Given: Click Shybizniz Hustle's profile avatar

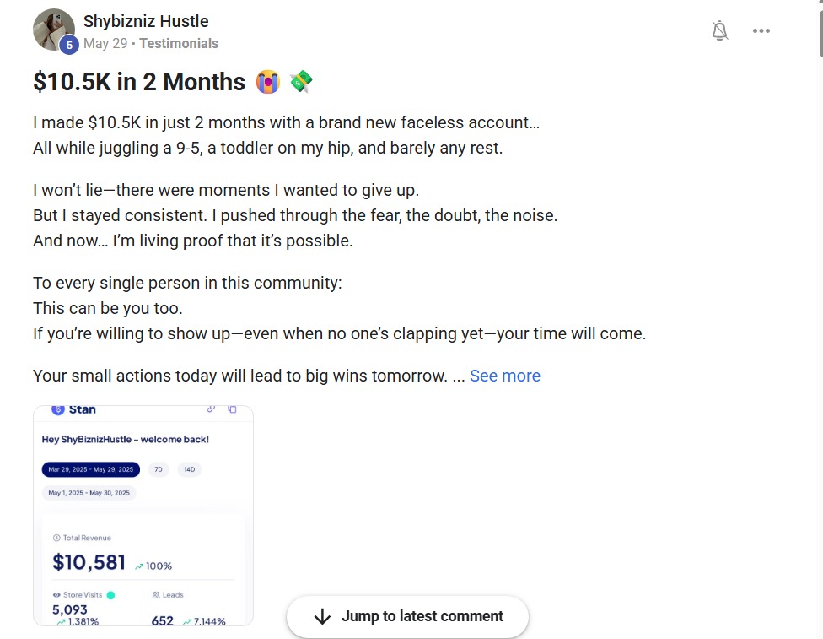Looking at the screenshot, I should point(53,30).
